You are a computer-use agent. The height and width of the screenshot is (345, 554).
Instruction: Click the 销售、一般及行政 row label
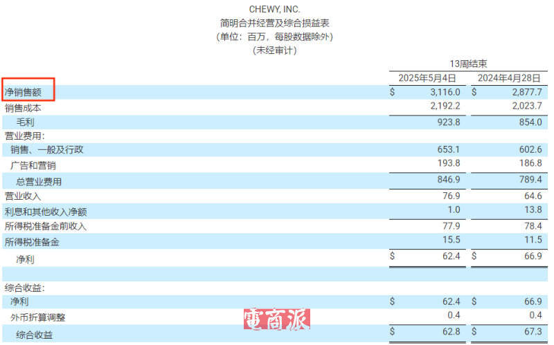(x=48, y=150)
